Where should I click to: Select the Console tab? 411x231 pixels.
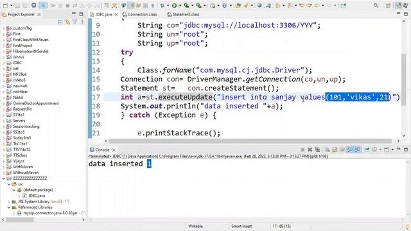[x=102, y=150]
